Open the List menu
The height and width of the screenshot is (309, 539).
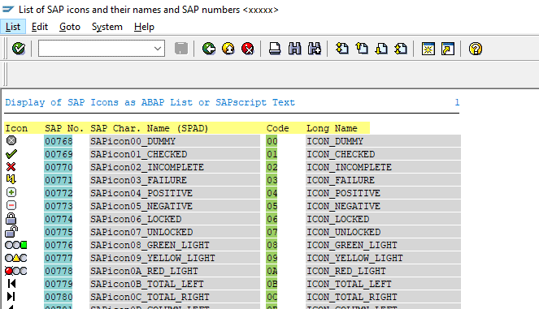(x=13, y=27)
